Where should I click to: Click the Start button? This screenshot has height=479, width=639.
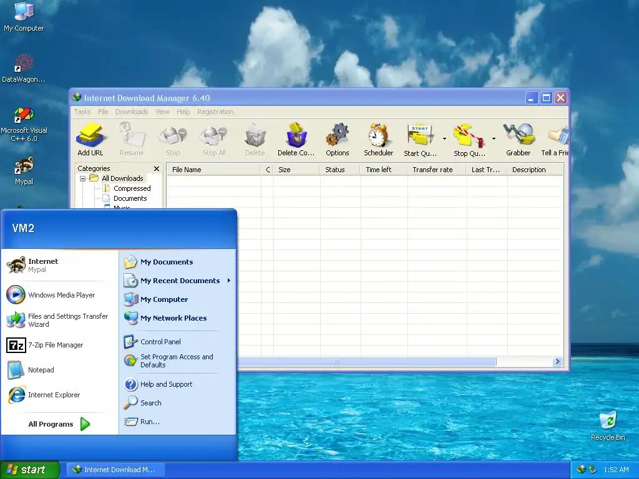(29, 470)
